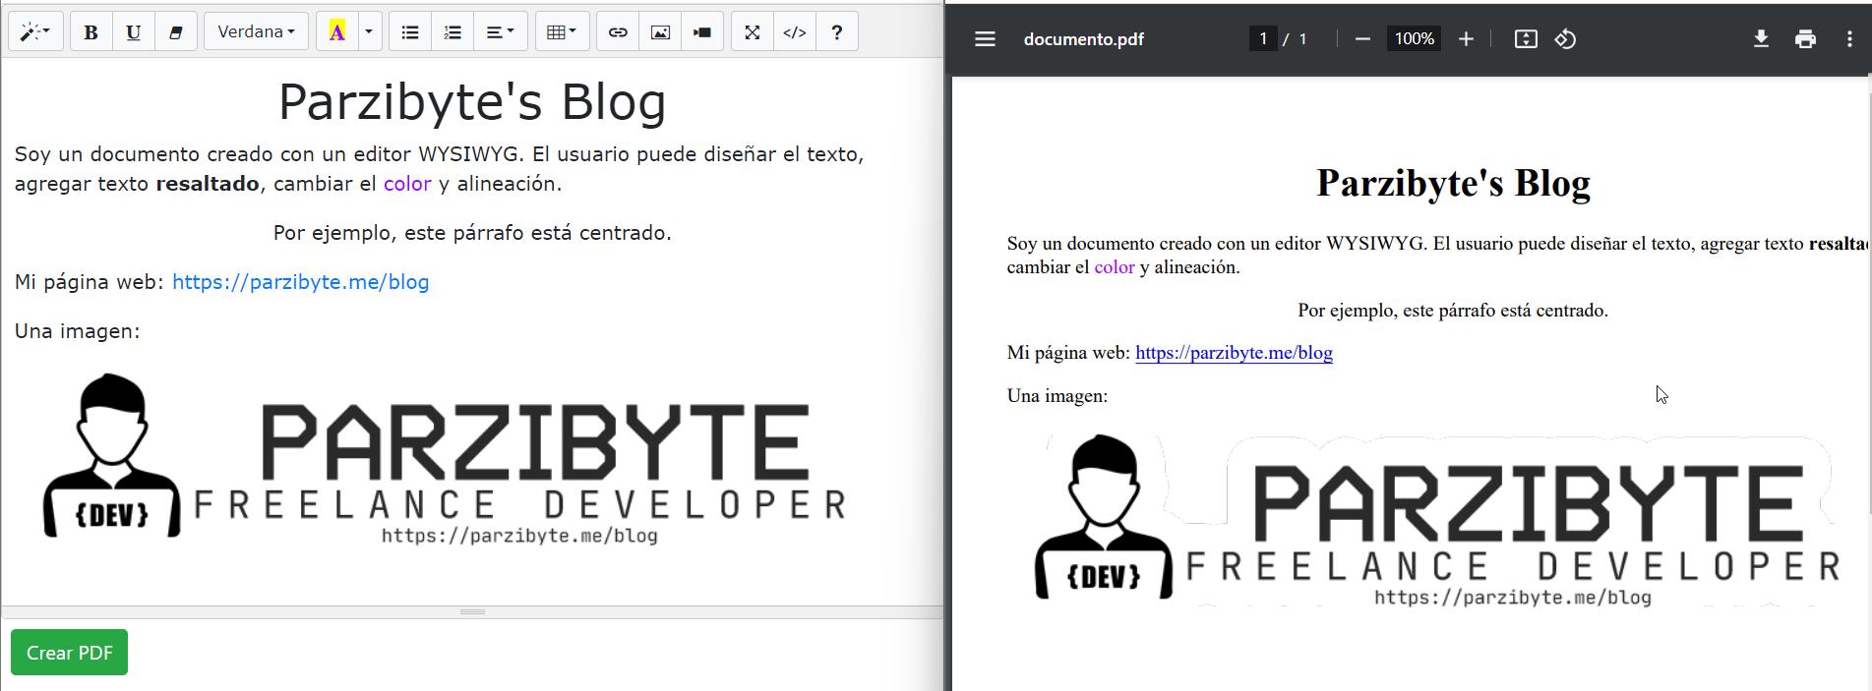Click the insert link icon
Screen dimensions: 1872x691
(618, 32)
